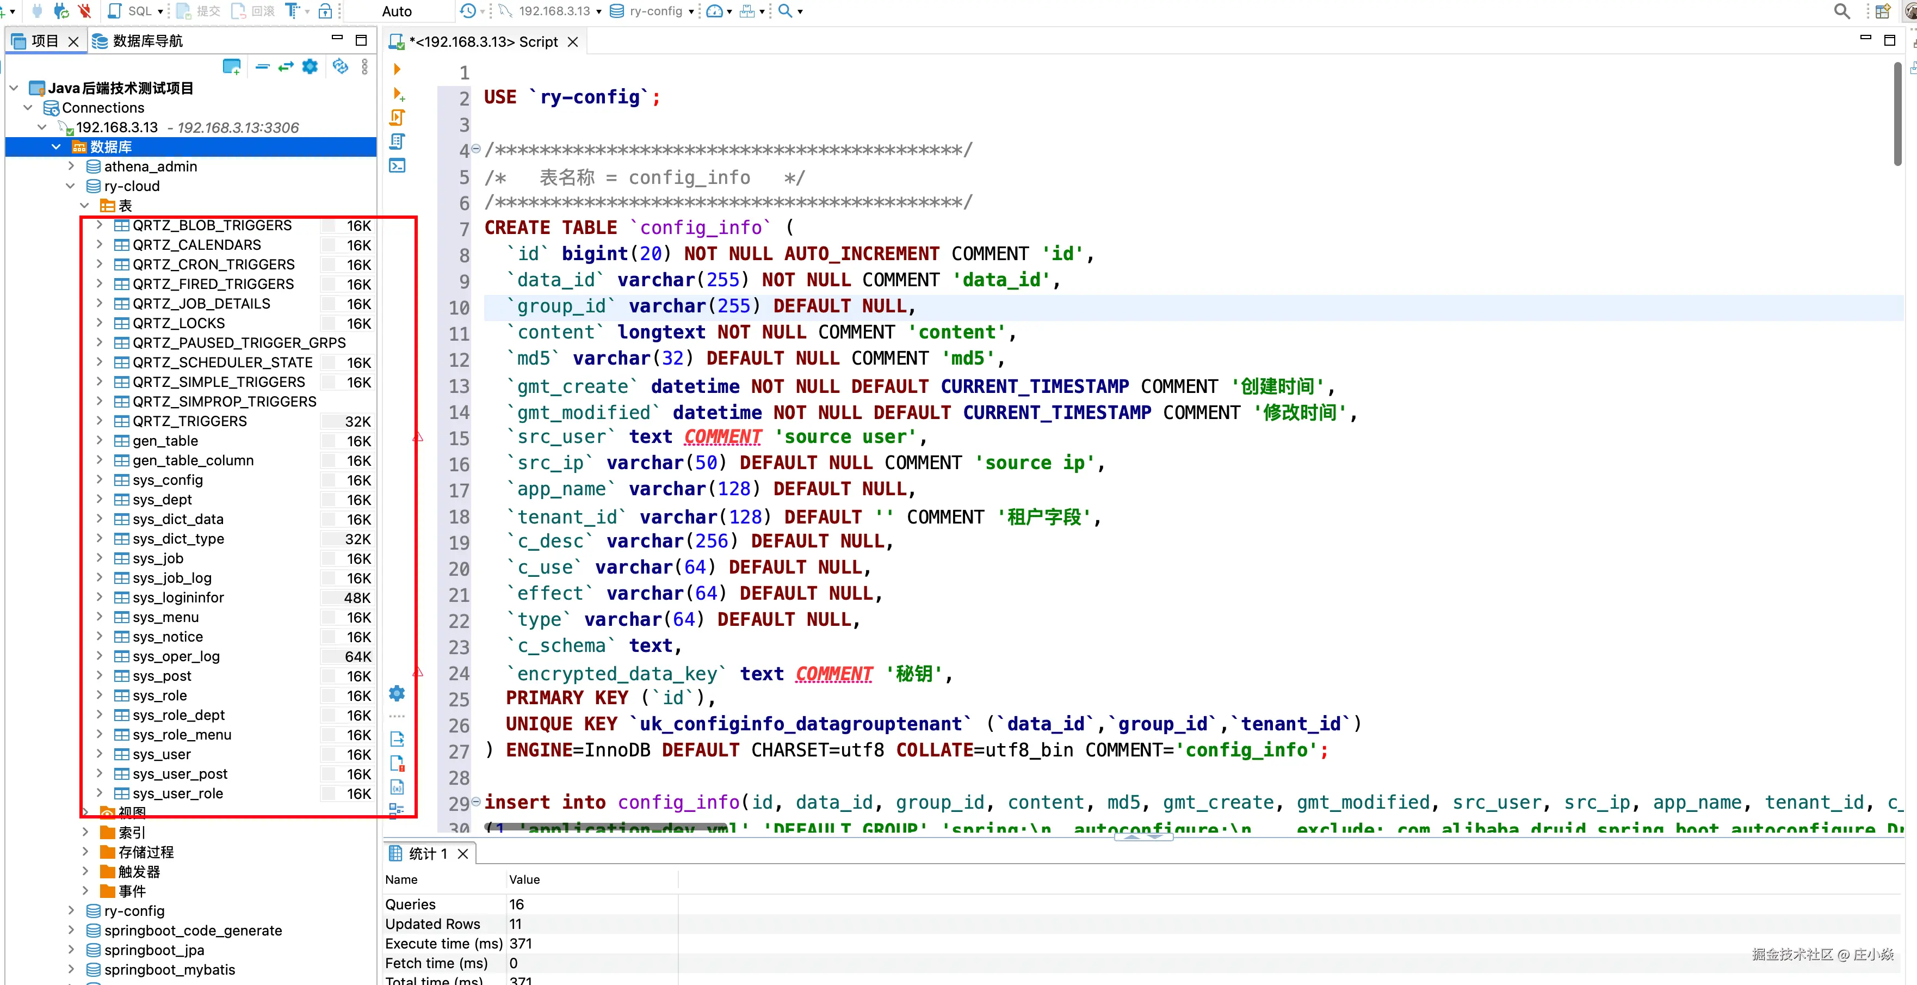Image resolution: width=1917 pixels, height=985 pixels.
Task: Click the disconnect red plug icon
Action: (x=84, y=10)
